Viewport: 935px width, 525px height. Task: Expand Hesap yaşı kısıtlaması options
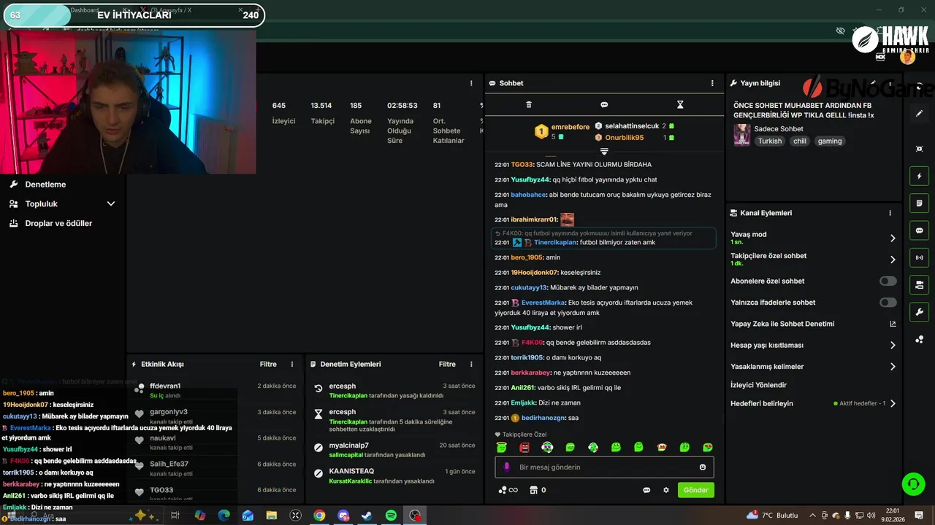(893, 345)
